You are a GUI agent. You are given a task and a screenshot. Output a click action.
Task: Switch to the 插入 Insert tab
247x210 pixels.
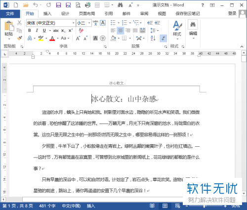point(47,14)
